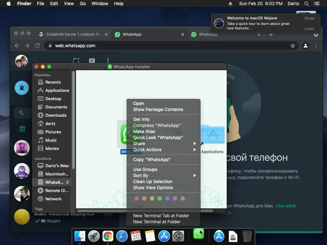Click the web.whatsapp.com address bar
This screenshot has height=245, width=327.
point(171,46)
